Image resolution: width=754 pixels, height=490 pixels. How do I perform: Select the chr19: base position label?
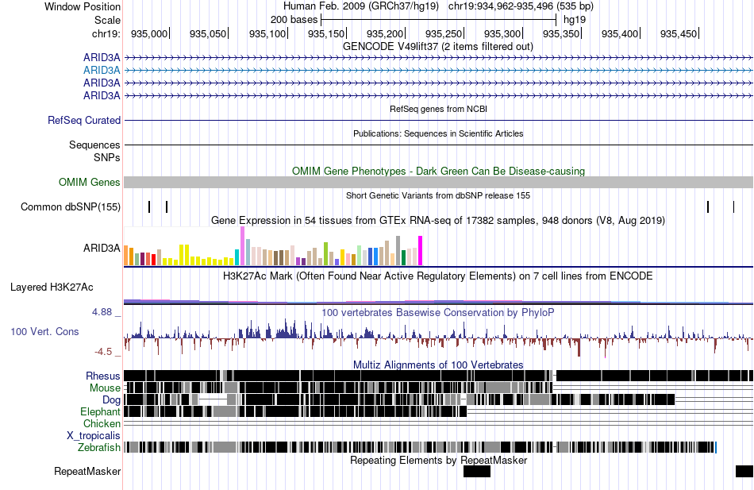[x=106, y=33]
